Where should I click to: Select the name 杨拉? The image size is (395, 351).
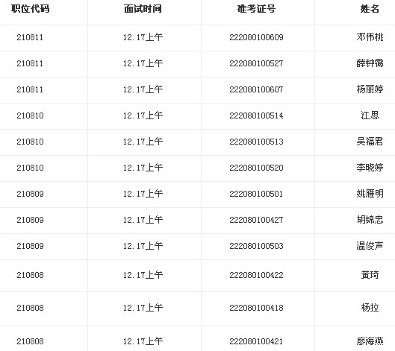click(370, 308)
